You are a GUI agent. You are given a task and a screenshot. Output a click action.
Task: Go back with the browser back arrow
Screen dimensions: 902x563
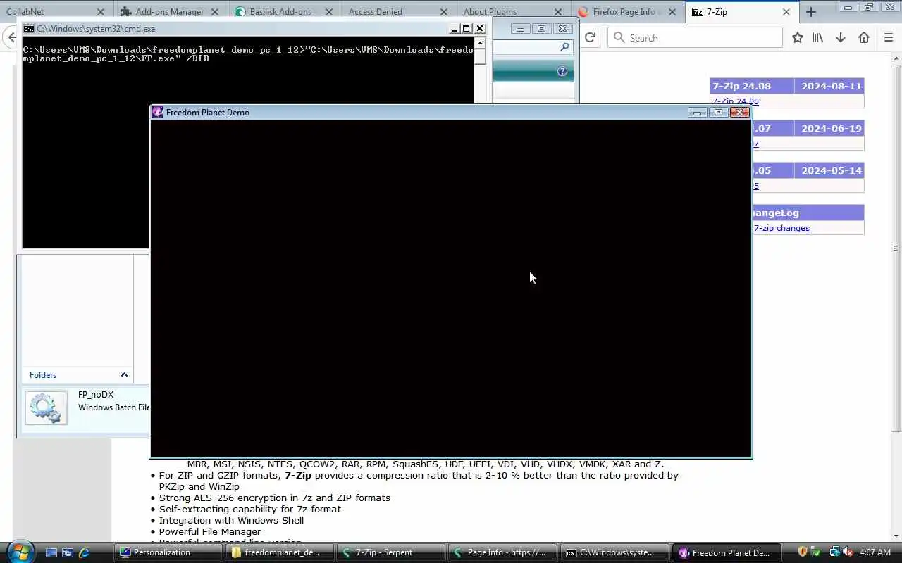[x=11, y=37]
